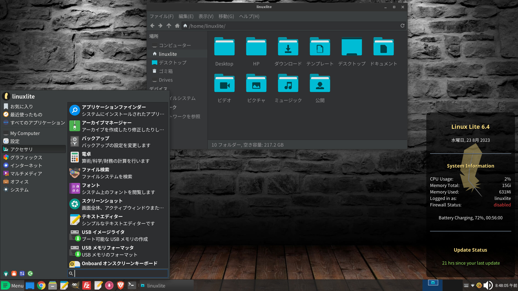518x291 pixels.
Task: Open Text Editor (テキストエディター) from menu
Action: 118,220
